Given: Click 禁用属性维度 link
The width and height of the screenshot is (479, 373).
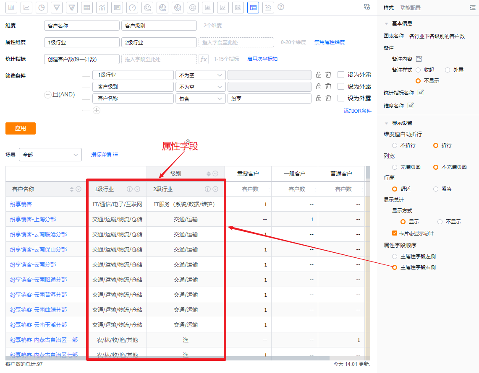Looking at the screenshot, I should pyautogui.click(x=329, y=42).
